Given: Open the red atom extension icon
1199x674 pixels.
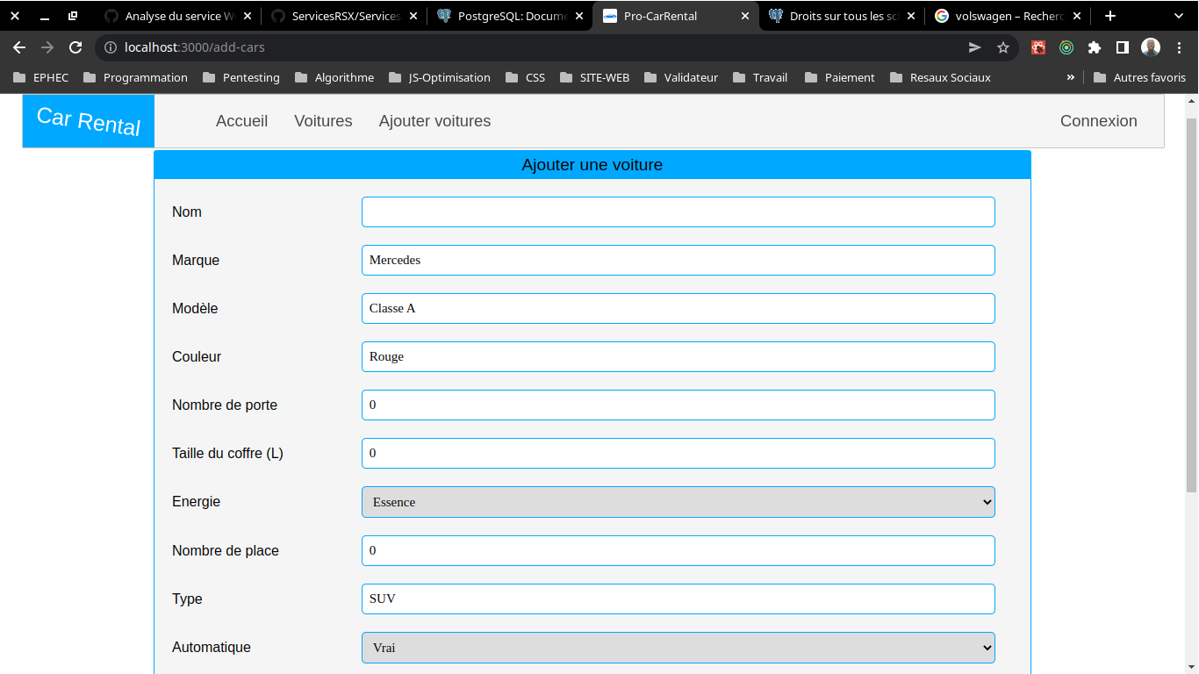Looking at the screenshot, I should tap(1038, 47).
